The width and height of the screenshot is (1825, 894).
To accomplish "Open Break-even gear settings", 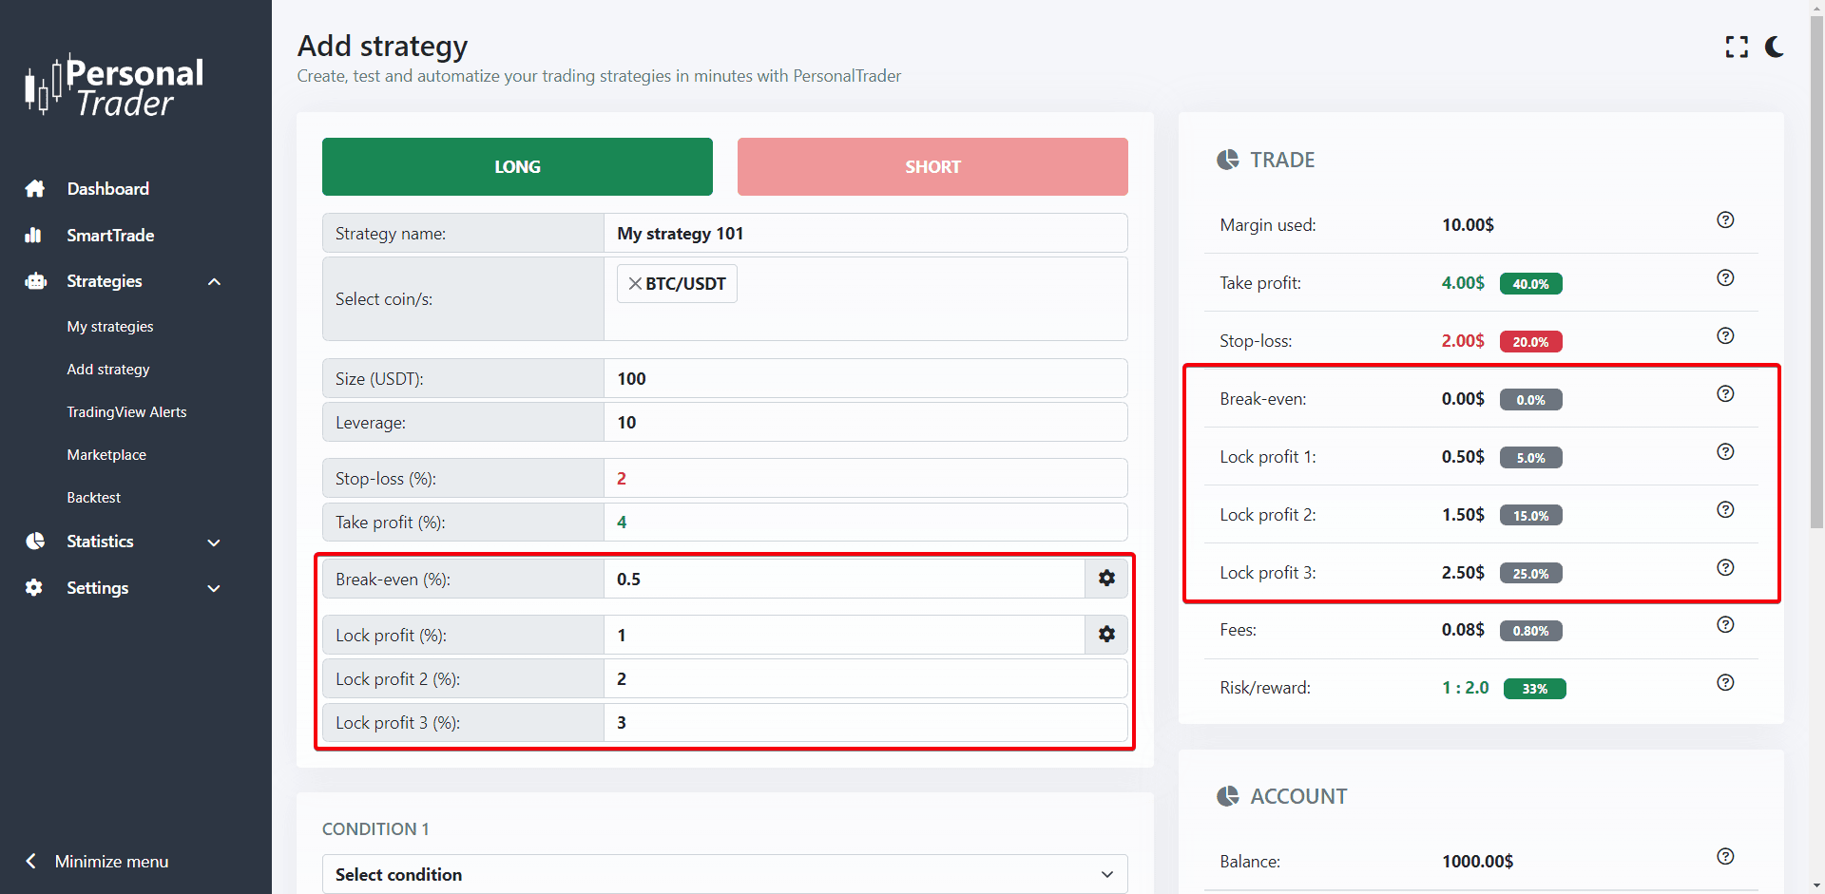I will pyautogui.click(x=1106, y=579).
